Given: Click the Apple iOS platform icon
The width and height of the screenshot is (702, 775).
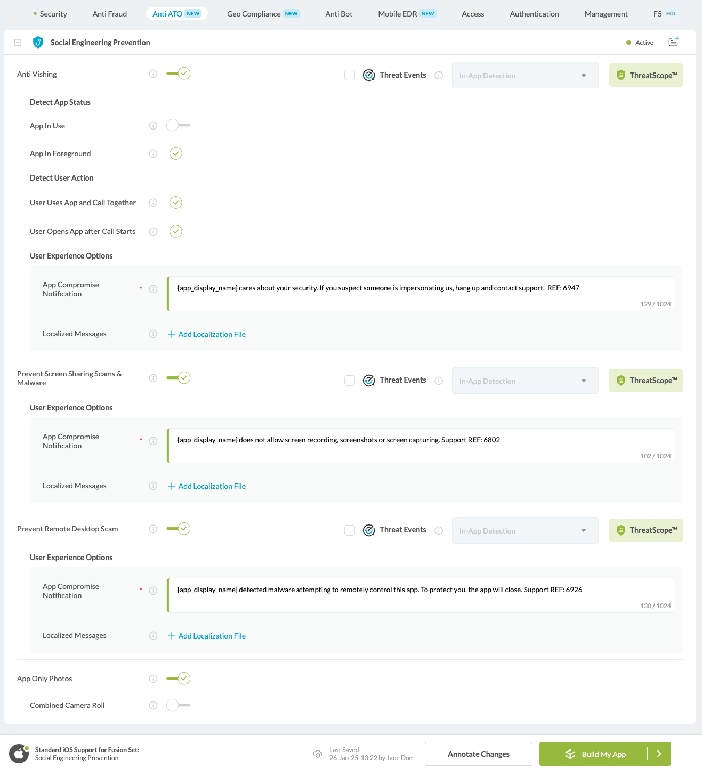Looking at the screenshot, I should point(19,754).
